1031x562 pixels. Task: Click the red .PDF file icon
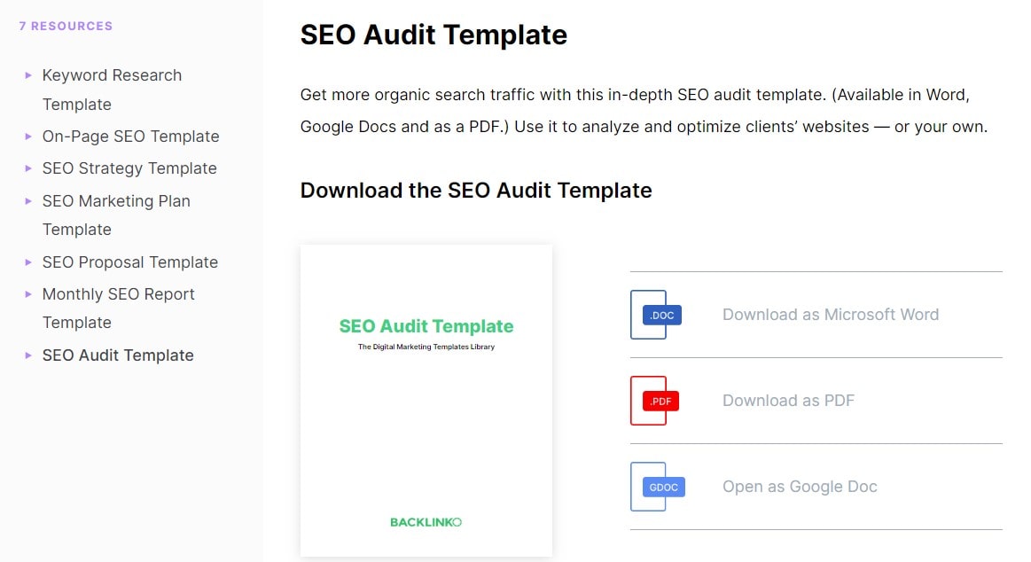click(x=655, y=401)
